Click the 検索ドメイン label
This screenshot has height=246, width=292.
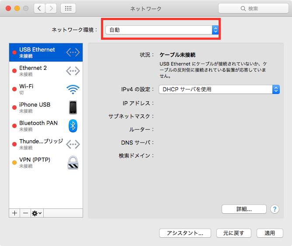tap(136, 156)
